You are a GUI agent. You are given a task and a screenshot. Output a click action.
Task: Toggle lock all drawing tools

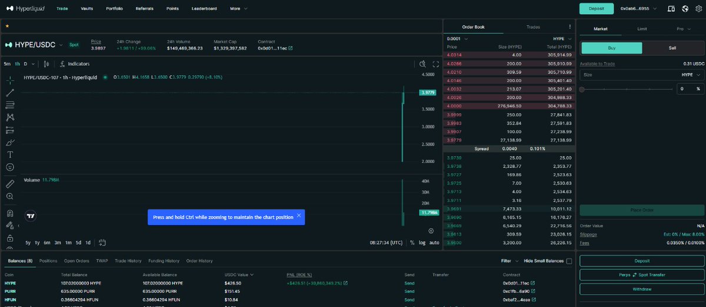pyautogui.click(x=10, y=238)
